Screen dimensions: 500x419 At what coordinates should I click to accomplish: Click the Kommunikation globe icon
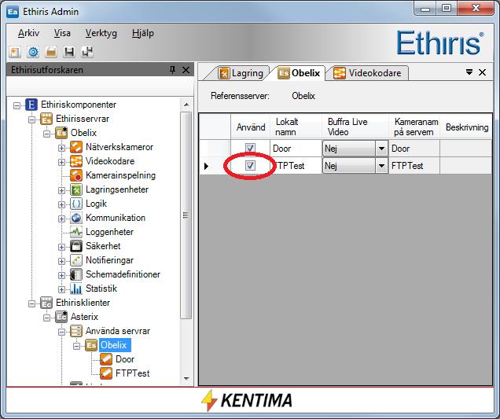pyautogui.click(x=76, y=218)
